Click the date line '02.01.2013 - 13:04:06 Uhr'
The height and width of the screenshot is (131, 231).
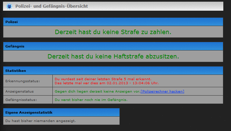tap(133, 83)
